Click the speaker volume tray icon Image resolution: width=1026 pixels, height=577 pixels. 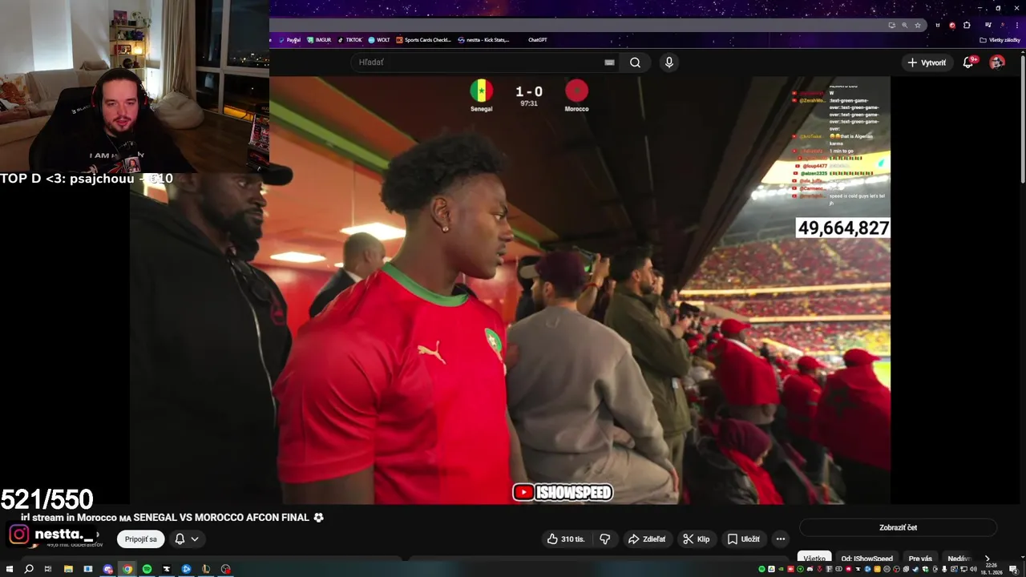click(972, 569)
